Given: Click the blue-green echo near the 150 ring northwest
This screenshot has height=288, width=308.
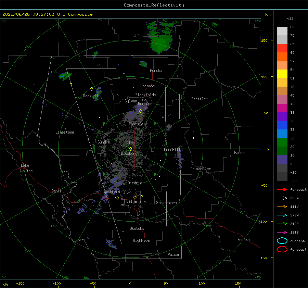Looking at the screenshot, I should [65, 76].
